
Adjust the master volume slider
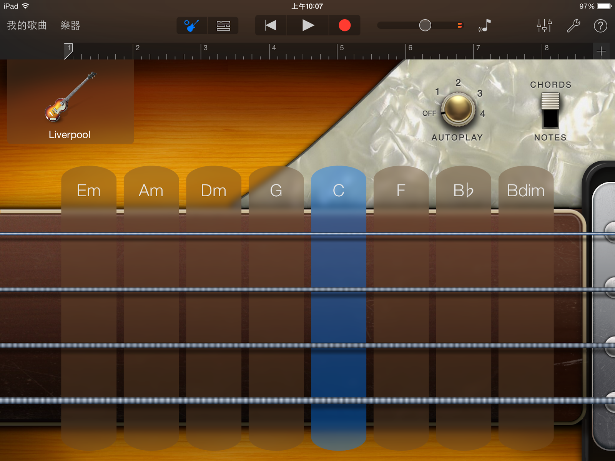tap(424, 25)
